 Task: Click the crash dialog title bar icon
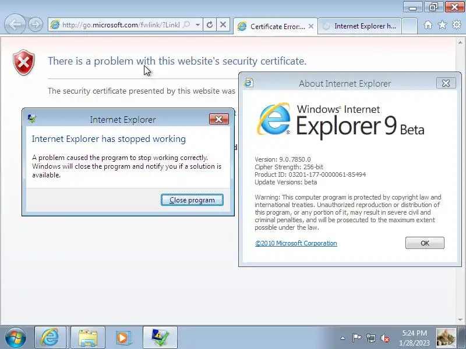(x=32, y=119)
